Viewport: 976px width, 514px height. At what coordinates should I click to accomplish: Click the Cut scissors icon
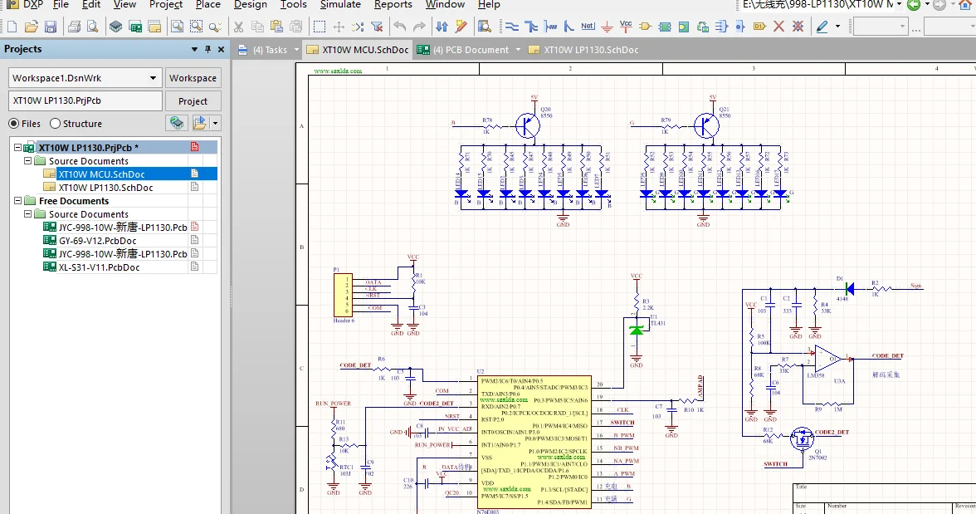238,27
